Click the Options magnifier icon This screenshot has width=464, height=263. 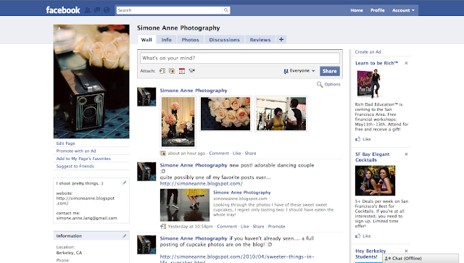[320, 84]
